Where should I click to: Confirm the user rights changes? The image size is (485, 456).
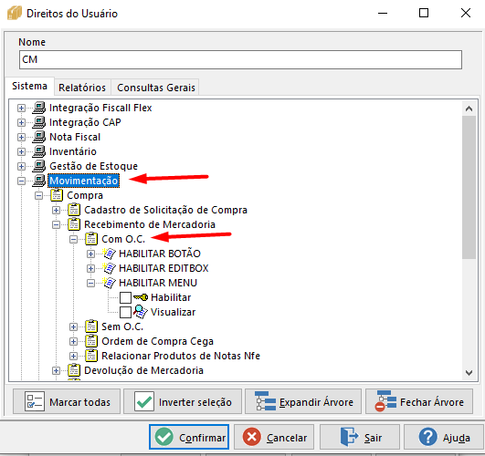pyautogui.click(x=189, y=437)
